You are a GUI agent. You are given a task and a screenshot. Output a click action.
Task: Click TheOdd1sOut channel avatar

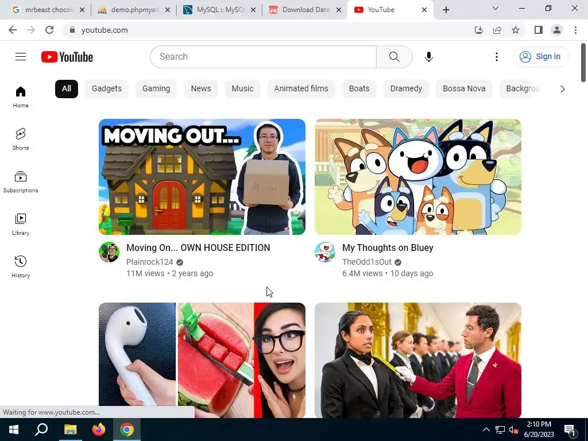pos(325,252)
